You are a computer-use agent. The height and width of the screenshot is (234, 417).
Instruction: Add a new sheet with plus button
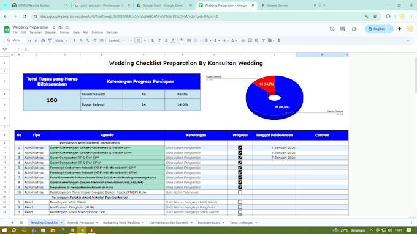[12, 222]
